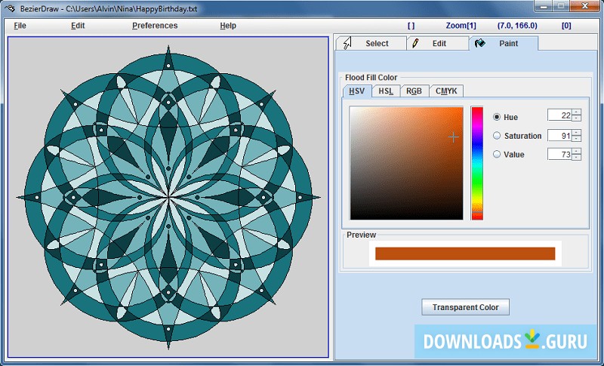
Task: Select the Saturation radio button
Action: tap(497, 136)
